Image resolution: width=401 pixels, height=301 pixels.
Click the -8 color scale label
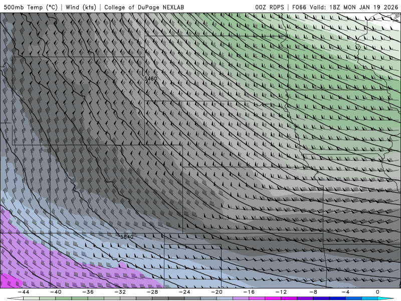pyautogui.click(x=313, y=292)
